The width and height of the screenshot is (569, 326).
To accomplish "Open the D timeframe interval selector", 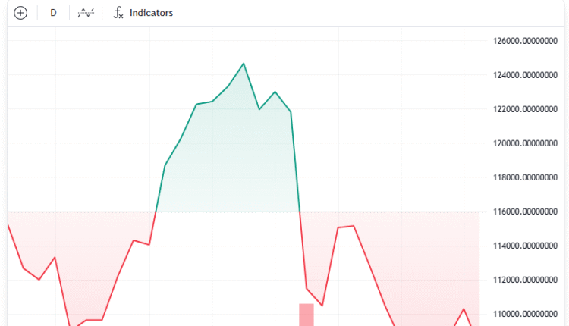I will pos(53,13).
